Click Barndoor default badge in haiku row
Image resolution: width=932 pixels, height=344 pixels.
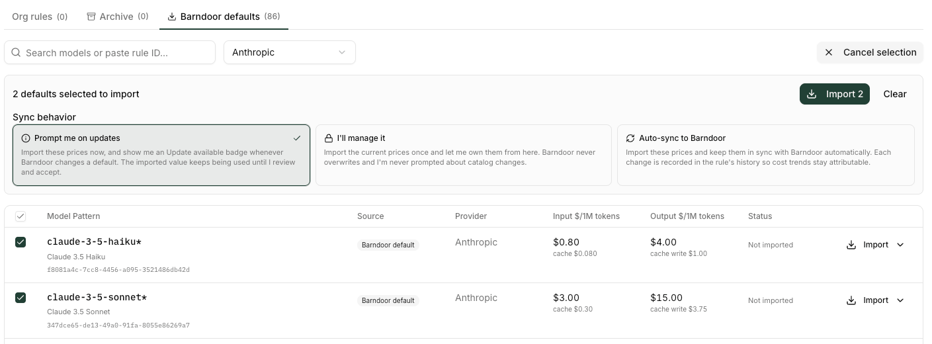pyautogui.click(x=388, y=245)
